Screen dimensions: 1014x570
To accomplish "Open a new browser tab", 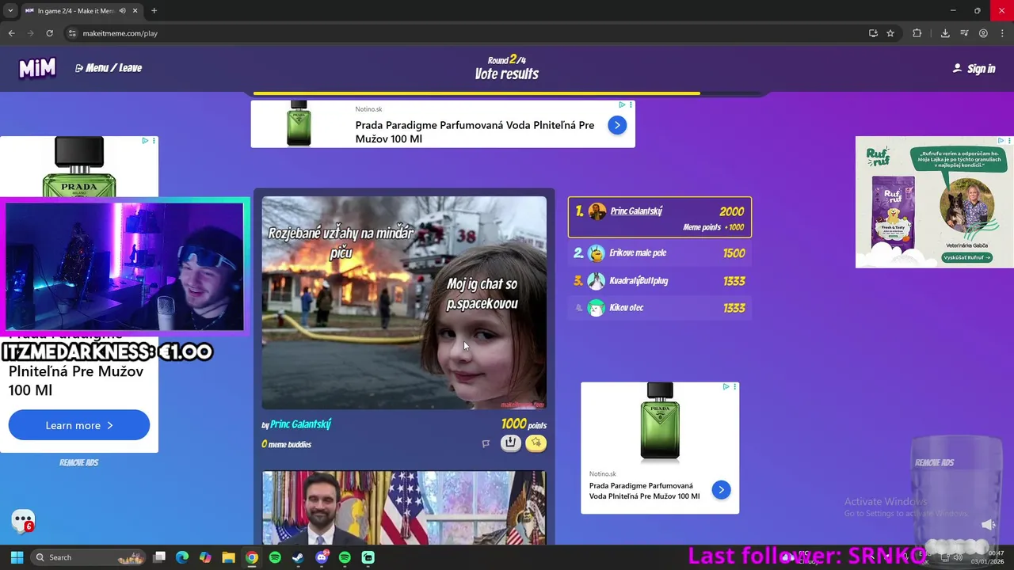I will click(x=154, y=10).
